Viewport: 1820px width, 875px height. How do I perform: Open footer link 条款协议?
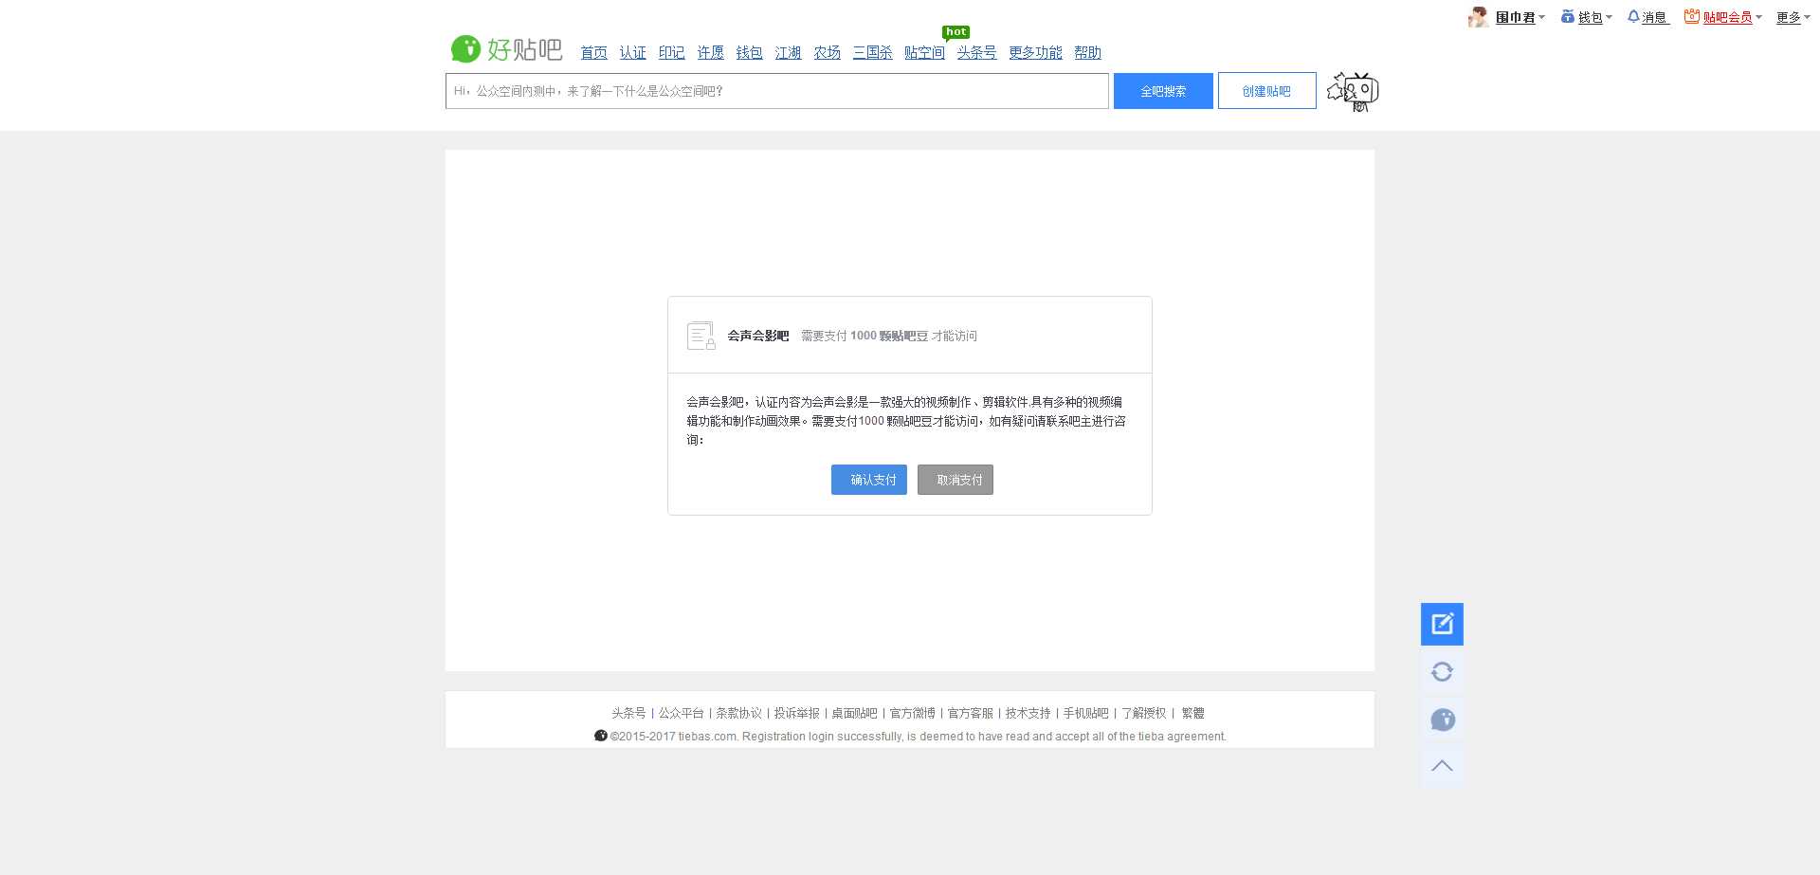click(739, 713)
